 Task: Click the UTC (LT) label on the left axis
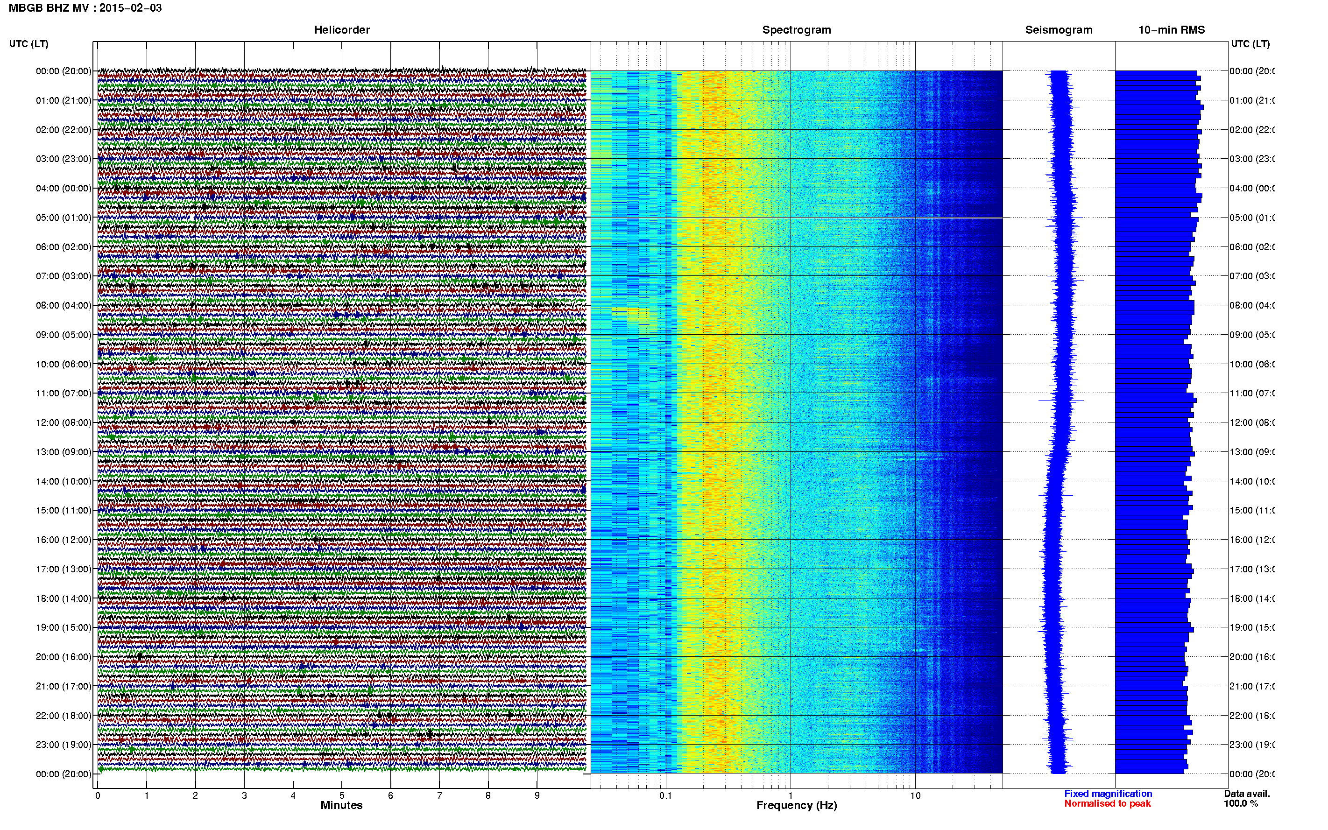tap(28, 43)
